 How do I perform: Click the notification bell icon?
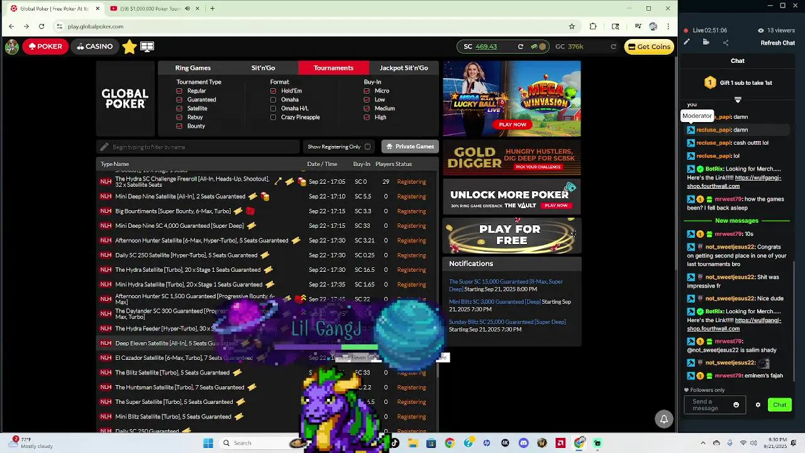(x=663, y=419)
